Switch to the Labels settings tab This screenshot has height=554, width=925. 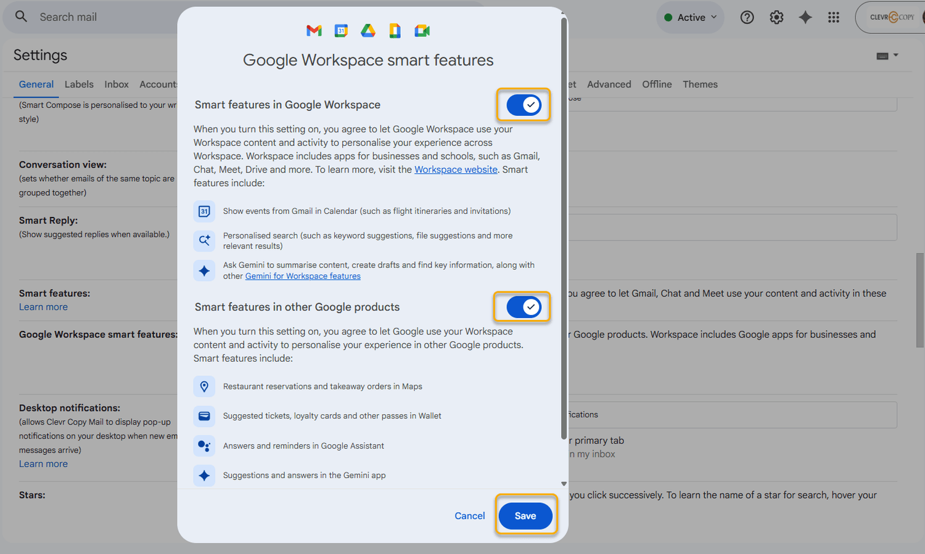tap(79, 84)
